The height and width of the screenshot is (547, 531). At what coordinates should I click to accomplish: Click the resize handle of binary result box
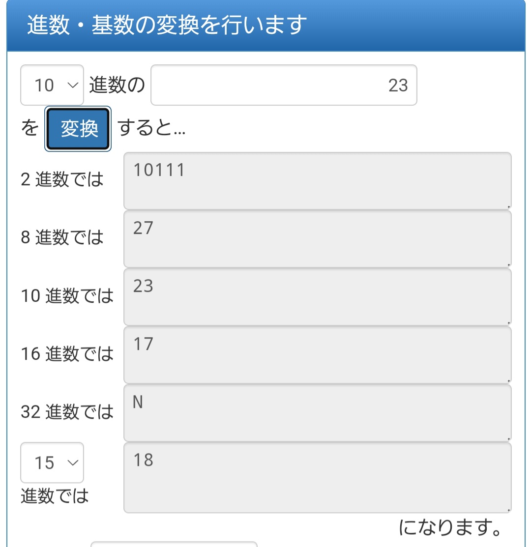[509, 207]
